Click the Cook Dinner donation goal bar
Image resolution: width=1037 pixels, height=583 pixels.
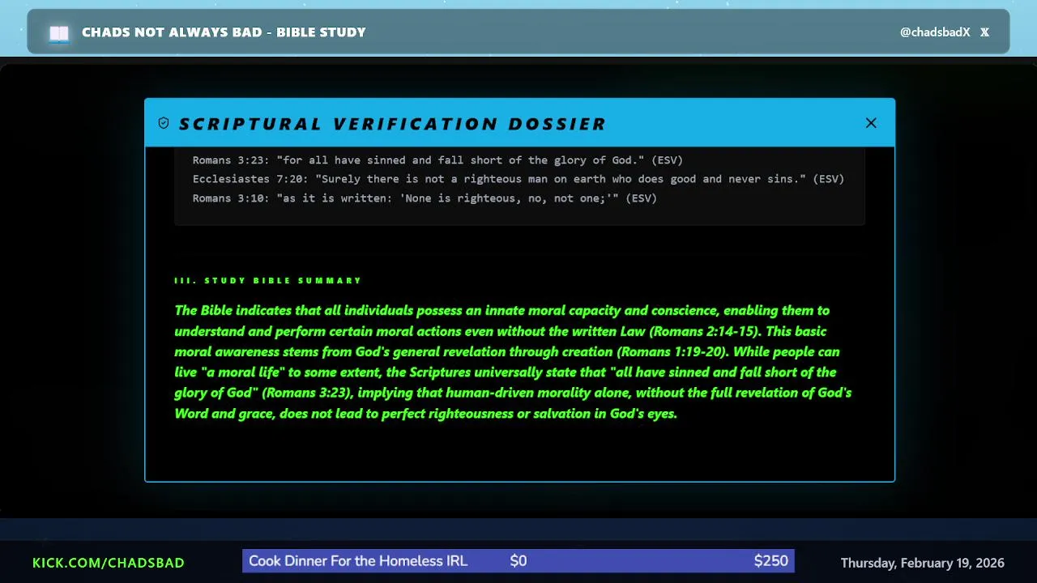(x=518, y=561)
